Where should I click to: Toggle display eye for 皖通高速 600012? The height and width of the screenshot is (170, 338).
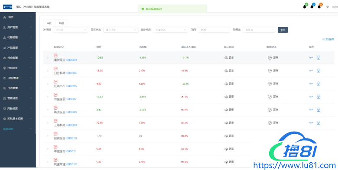(x=226, y=162)
